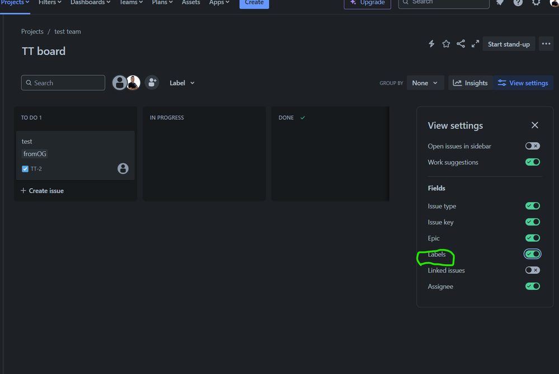The height and width of the screenshot is (374, 559).
Task: Click the global Search field in top bar
Action: pyautogui.click(x=444, y=3)
